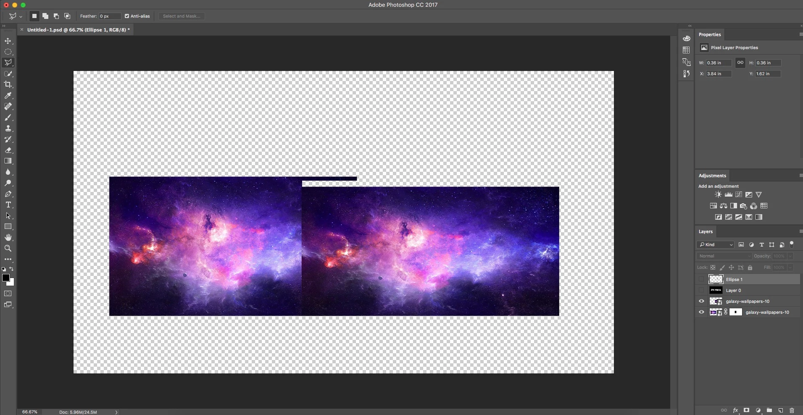Select the Quick Selection tool

(x=8, y=74)
